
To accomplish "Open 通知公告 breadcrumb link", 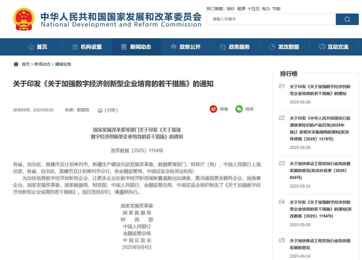I will coord(63,64).
